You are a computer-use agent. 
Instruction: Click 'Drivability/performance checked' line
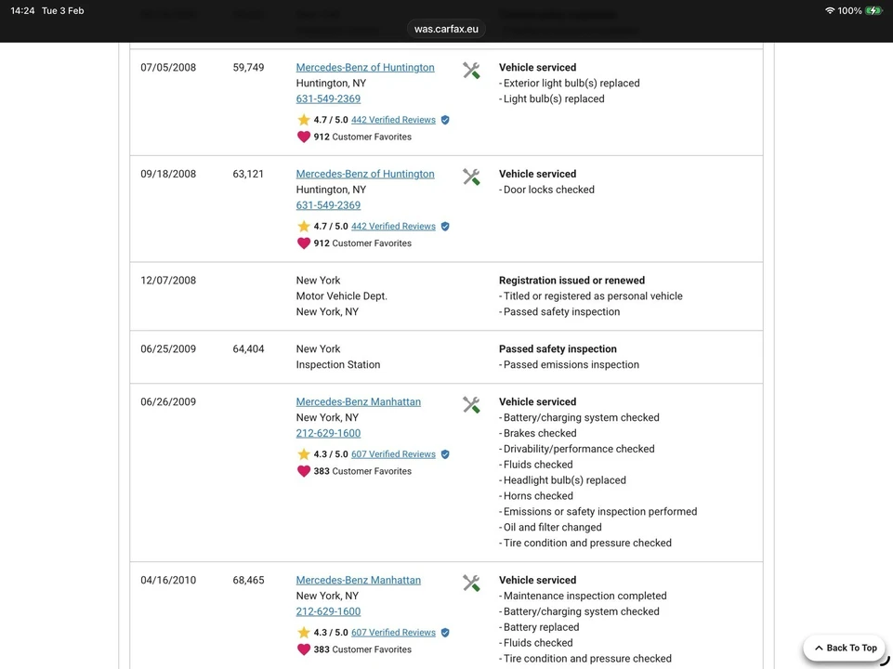[x=577, y=449]
